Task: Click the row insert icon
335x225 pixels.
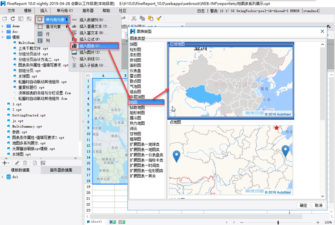Action: pos(40,34)
